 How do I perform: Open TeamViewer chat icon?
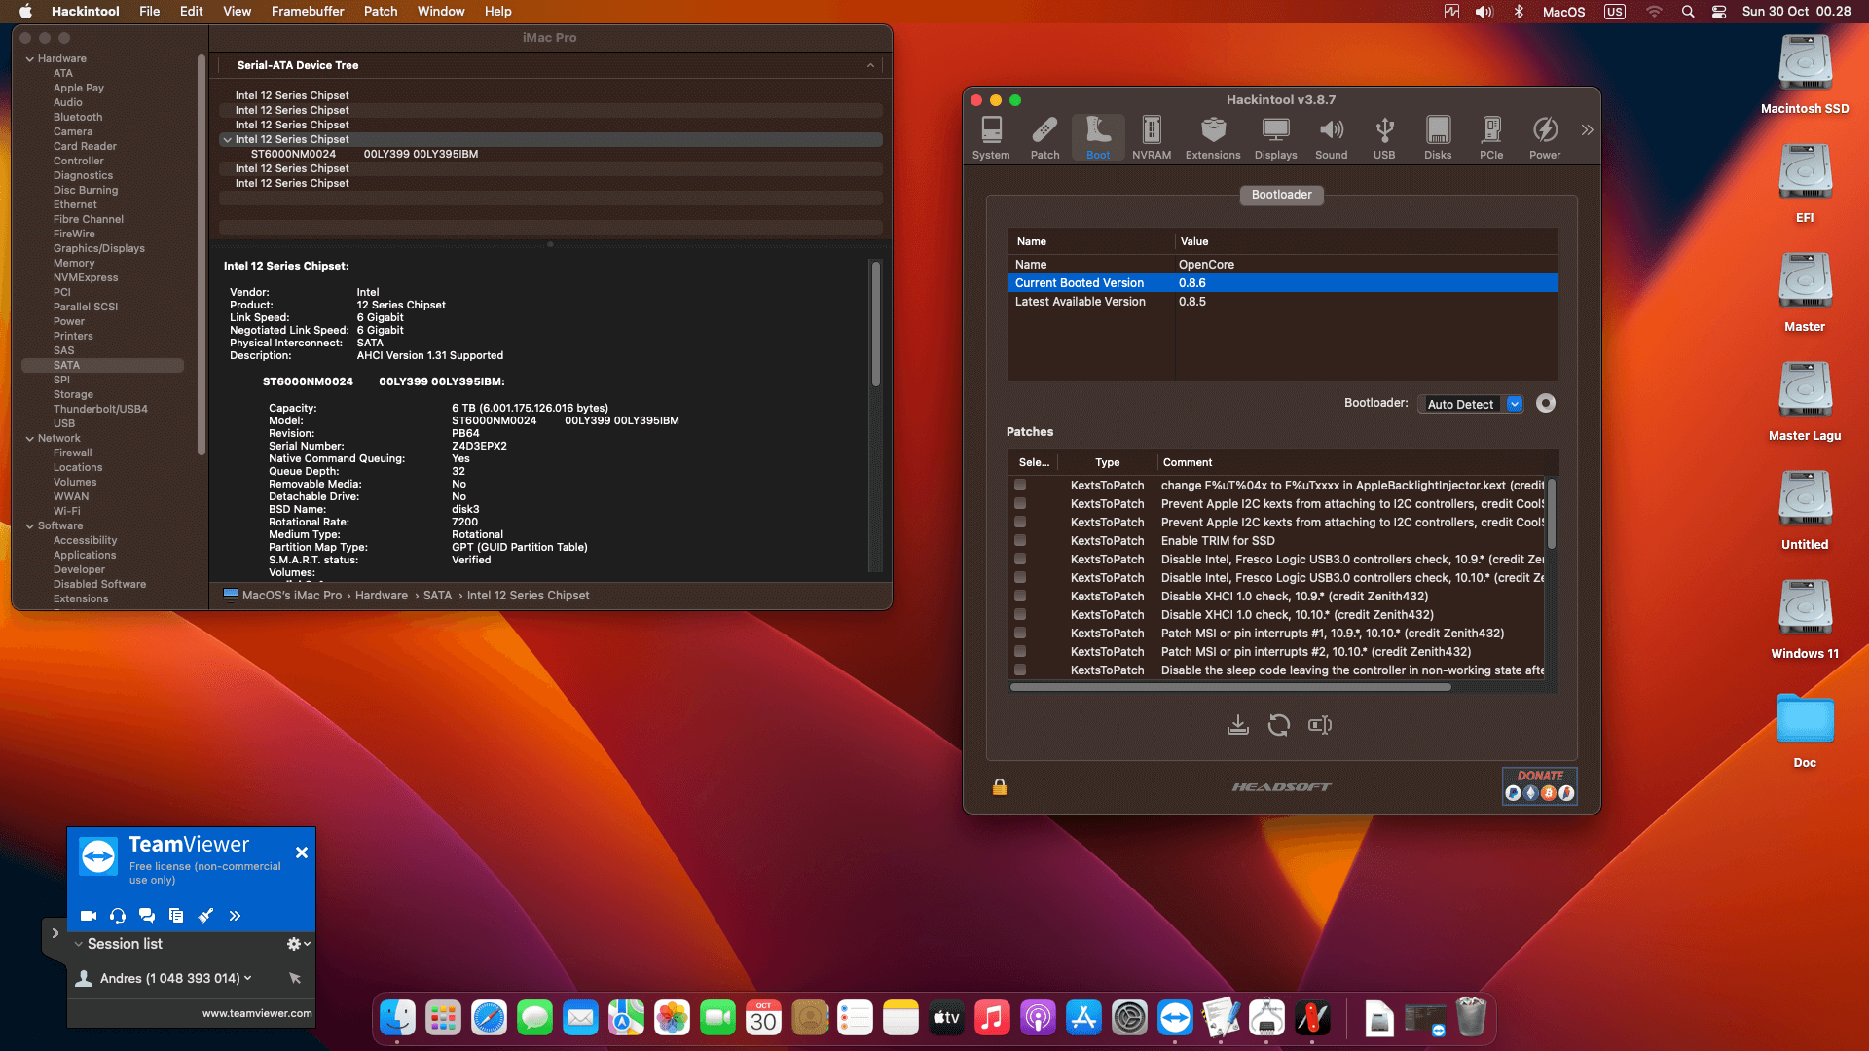147,916
